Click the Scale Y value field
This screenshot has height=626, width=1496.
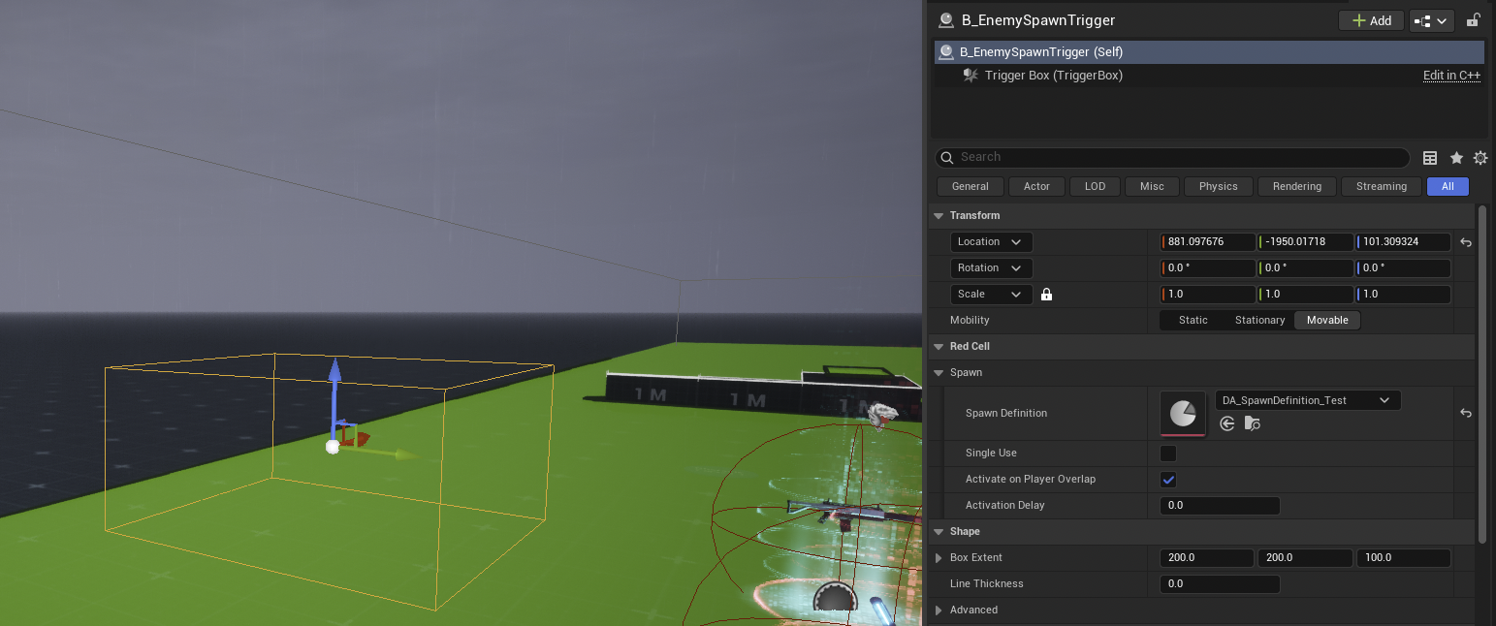click(x=1305, y=294)
